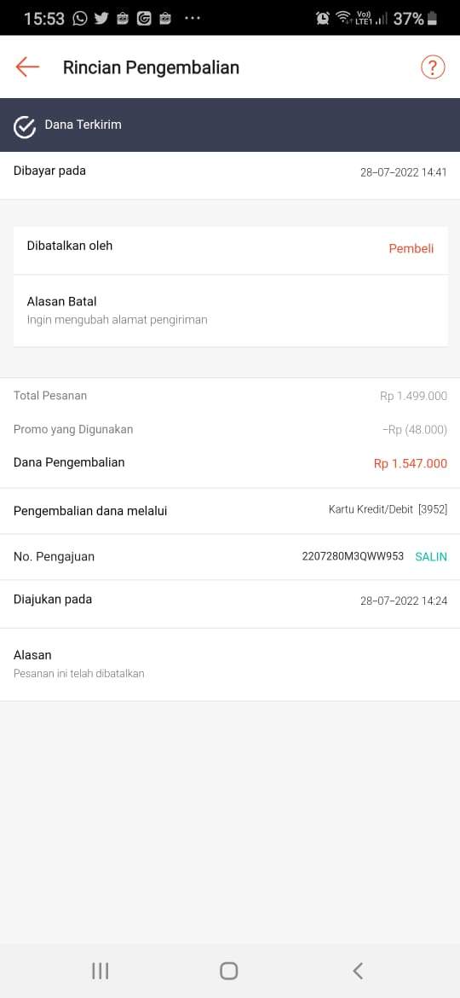Tap the Pembeli link under Dibatalkan oleh
The height and width of the screenshot is (998, 460).
click(411, 249)
